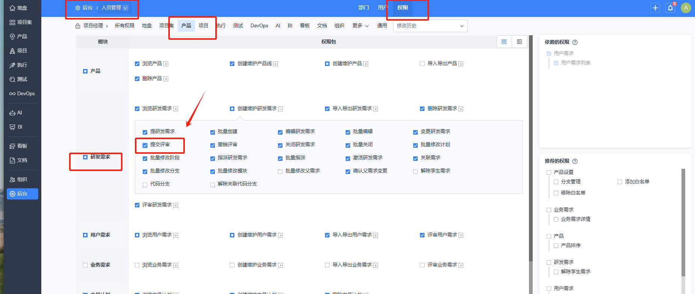Viewport: 695px width, 294px height.
Task: Click the 所有权限 link
Action: point(124,26)
